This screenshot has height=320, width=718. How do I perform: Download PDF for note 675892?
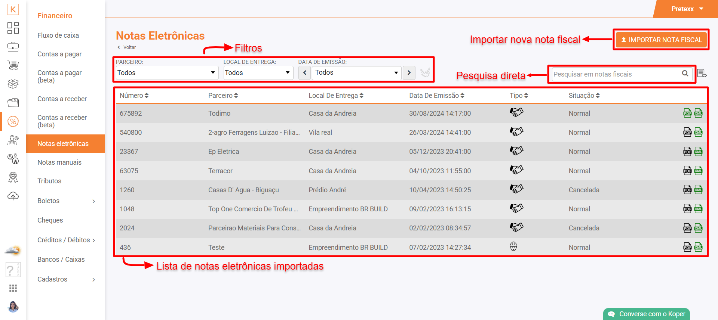click(x=687, y=113)
